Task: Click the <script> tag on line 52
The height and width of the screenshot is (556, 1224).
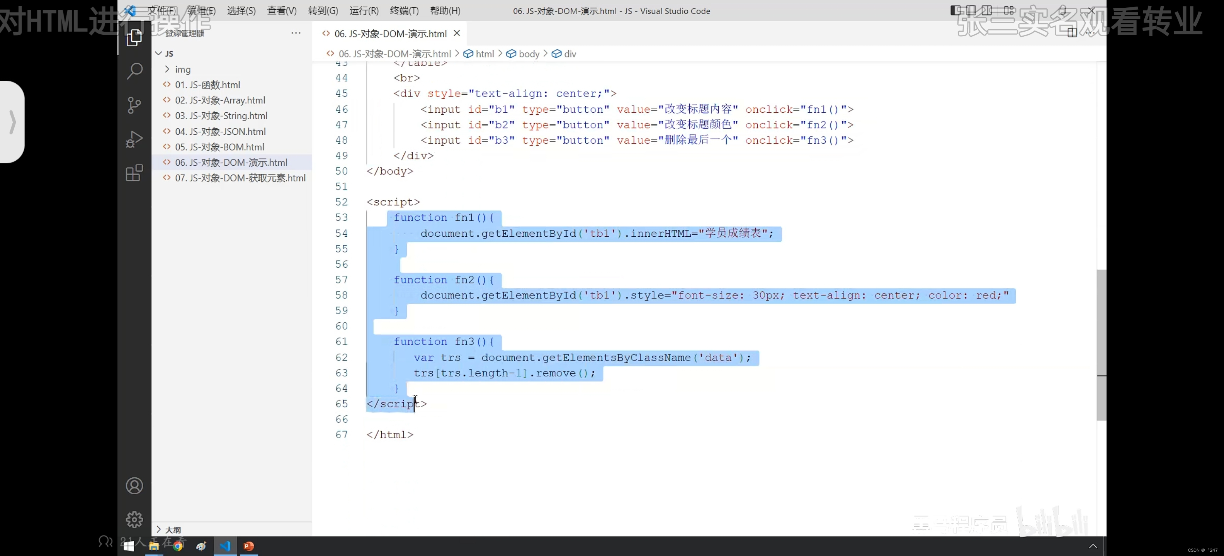Action: click(393, 202)
